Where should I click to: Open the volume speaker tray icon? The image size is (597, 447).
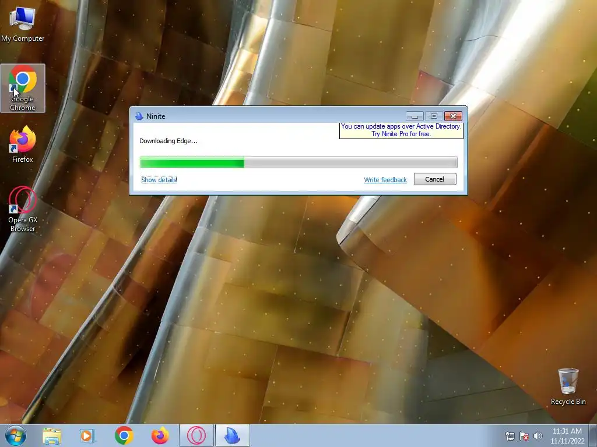(x=538, y=436)
